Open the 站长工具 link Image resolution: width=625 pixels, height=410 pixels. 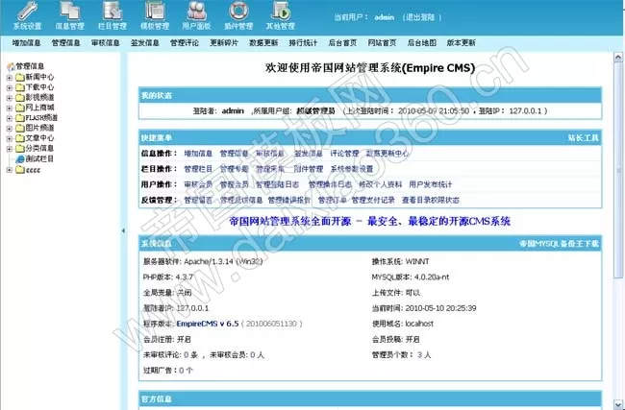(x=583, y=138)
